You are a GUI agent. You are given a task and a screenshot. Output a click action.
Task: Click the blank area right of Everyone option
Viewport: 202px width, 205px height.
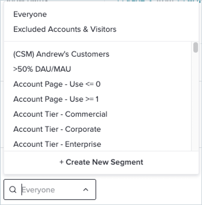tap(126, 14)
